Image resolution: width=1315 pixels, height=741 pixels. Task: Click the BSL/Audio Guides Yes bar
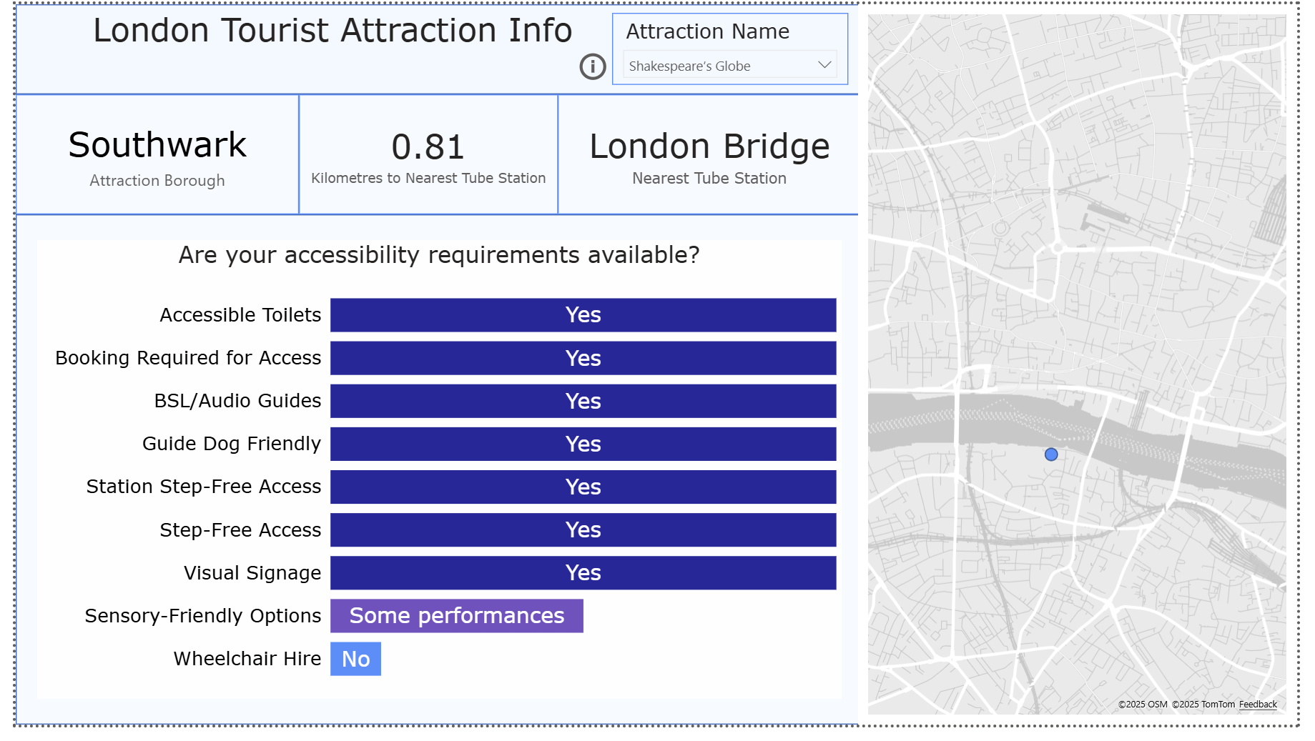pos(583,401)
